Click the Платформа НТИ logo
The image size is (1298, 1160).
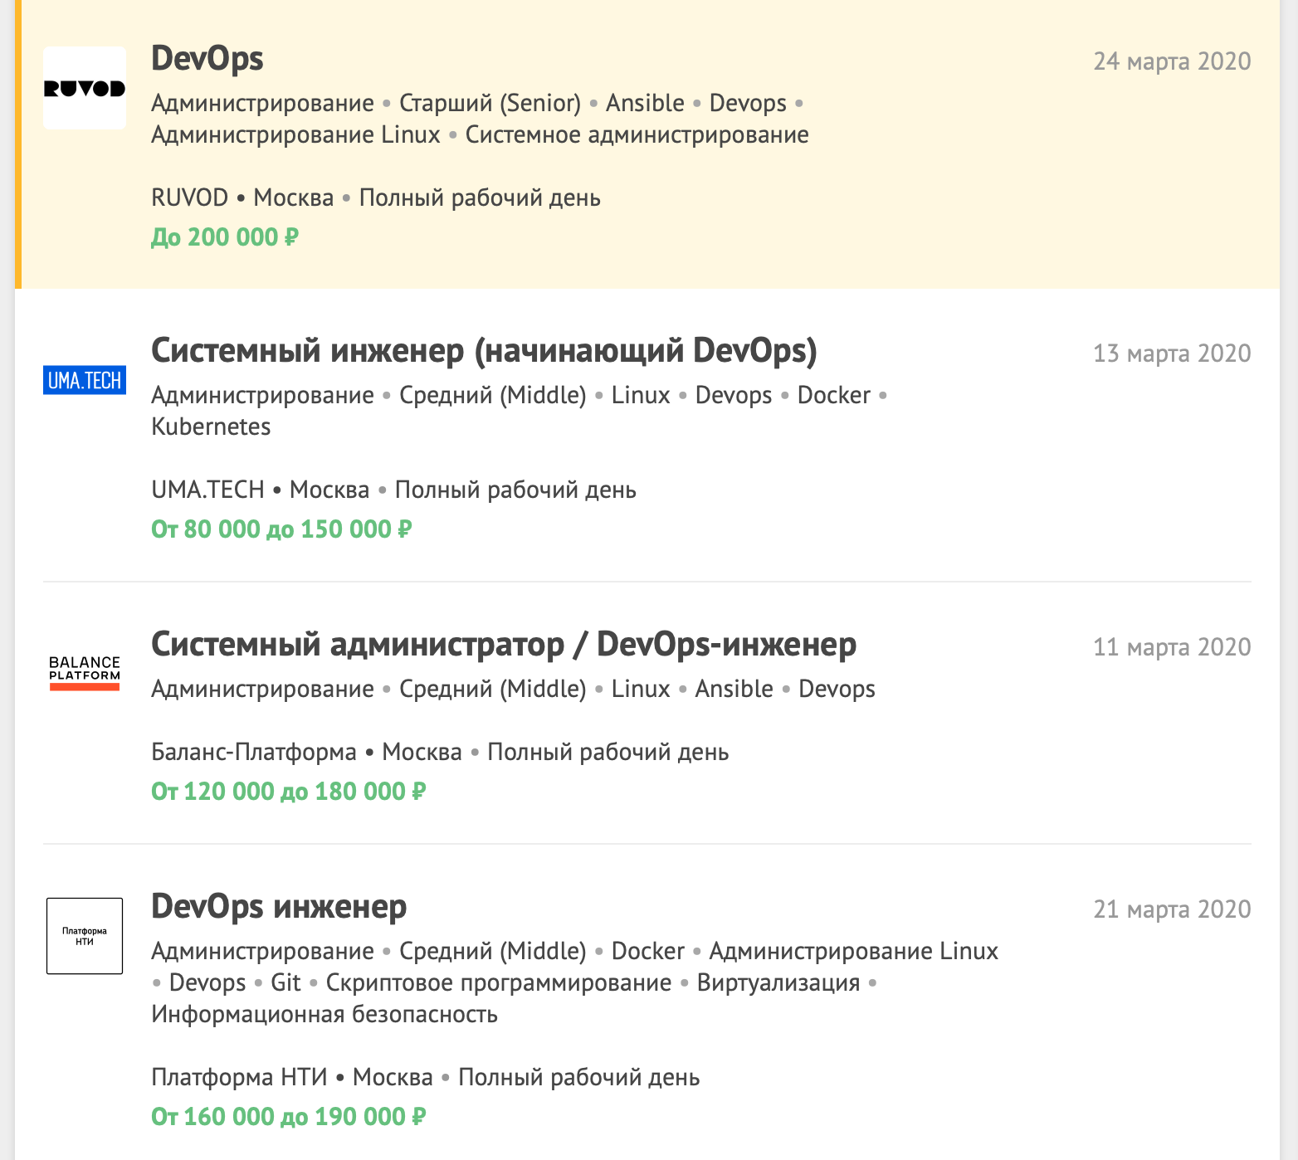(85, 936)
